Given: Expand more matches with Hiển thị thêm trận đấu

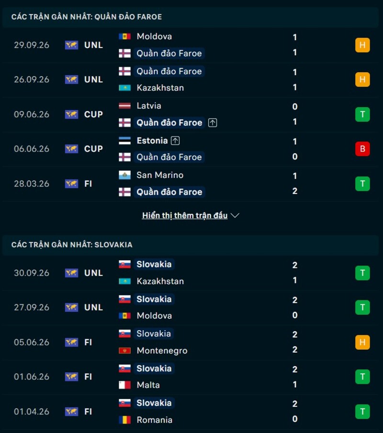Looking at the screenshot, I should point(185,215).
